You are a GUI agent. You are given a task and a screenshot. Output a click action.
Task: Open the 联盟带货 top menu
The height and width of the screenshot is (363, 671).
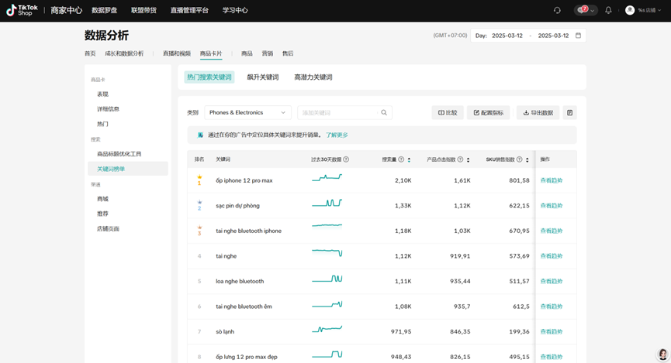(144, 10)
